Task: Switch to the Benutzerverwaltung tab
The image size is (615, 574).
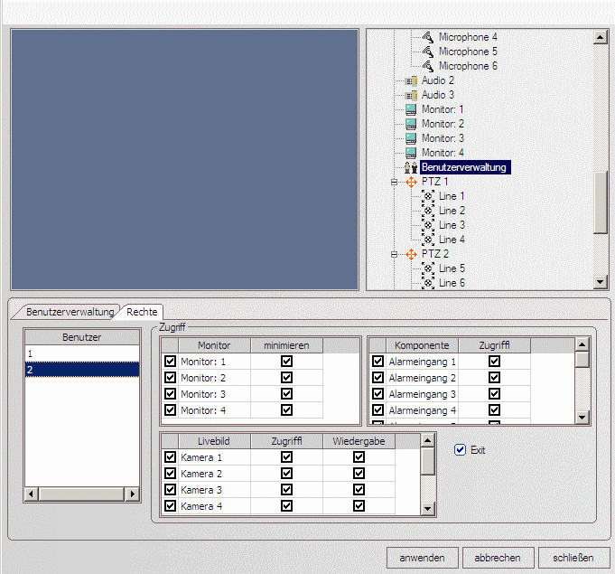Action: pyautogui.click(x=70, y=312)
